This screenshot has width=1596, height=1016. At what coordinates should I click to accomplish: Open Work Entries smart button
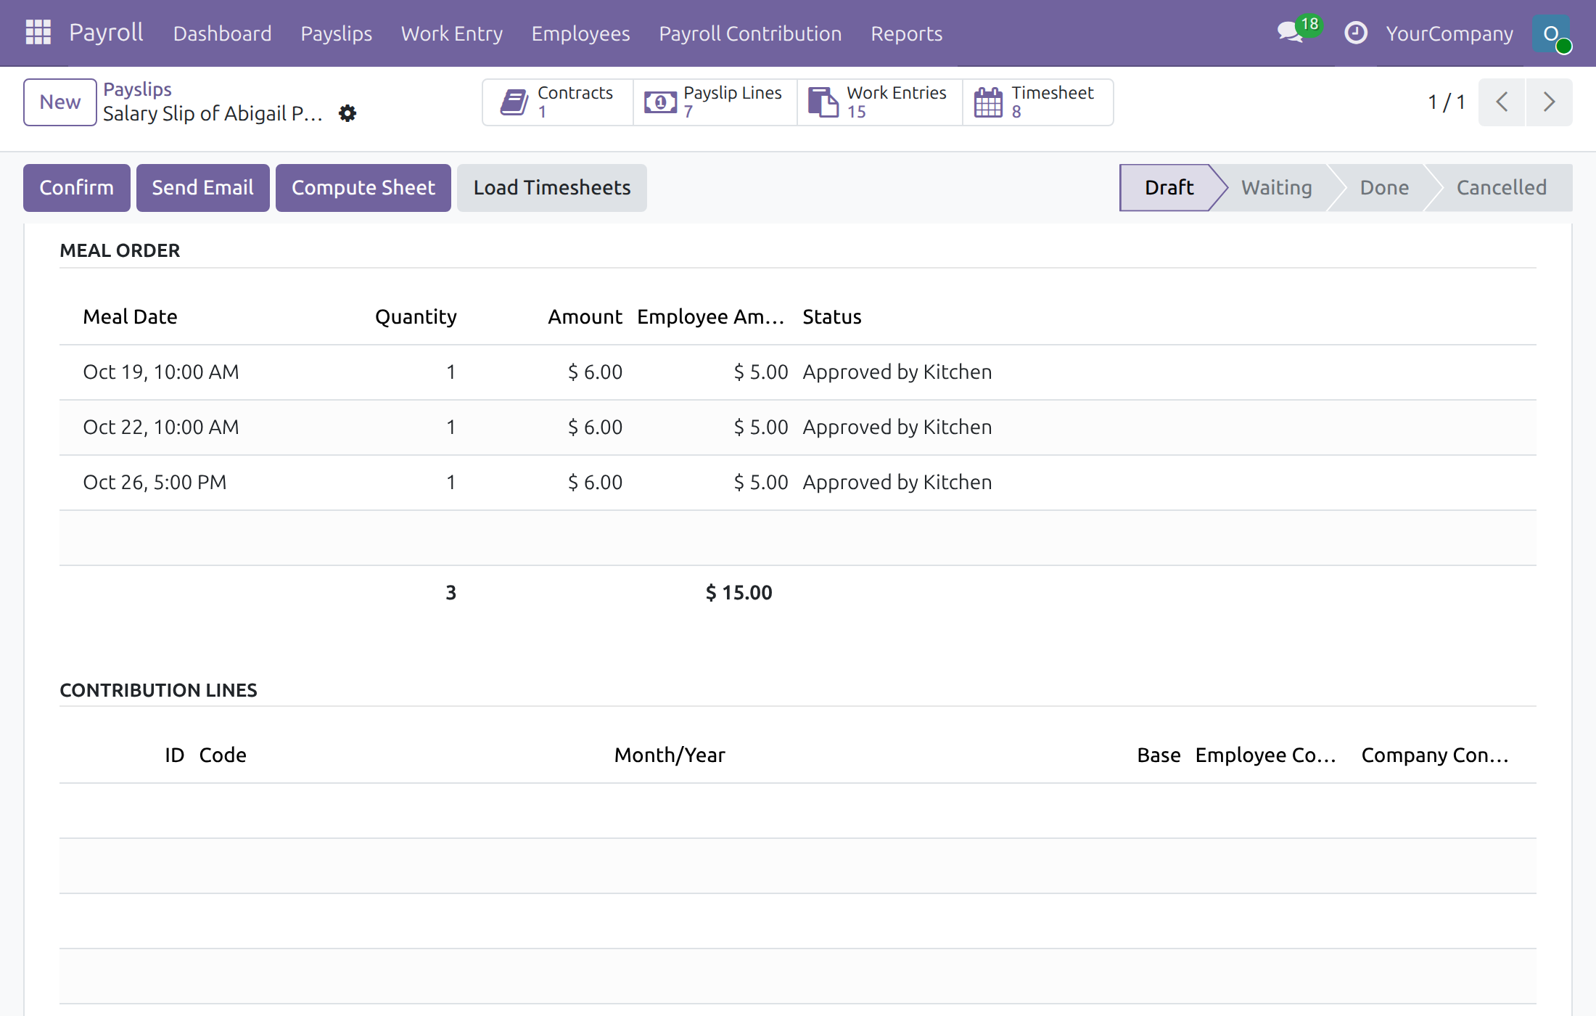tap(879, 102)
